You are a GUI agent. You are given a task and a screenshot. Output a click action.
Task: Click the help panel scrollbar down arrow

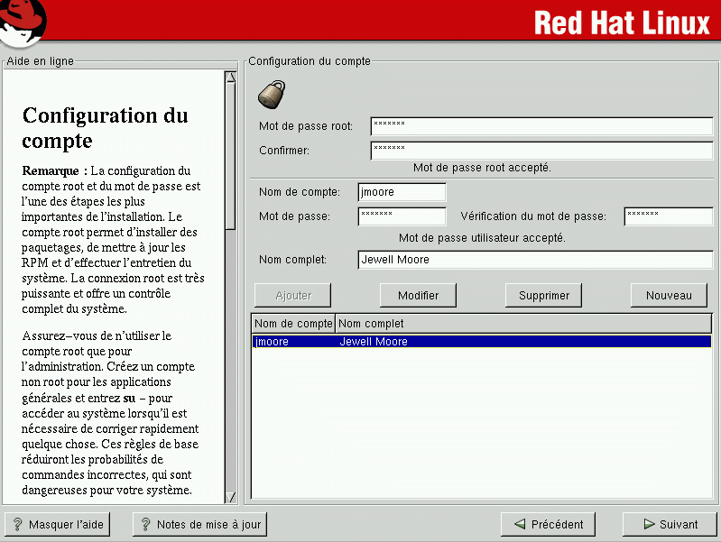[230, 497]
